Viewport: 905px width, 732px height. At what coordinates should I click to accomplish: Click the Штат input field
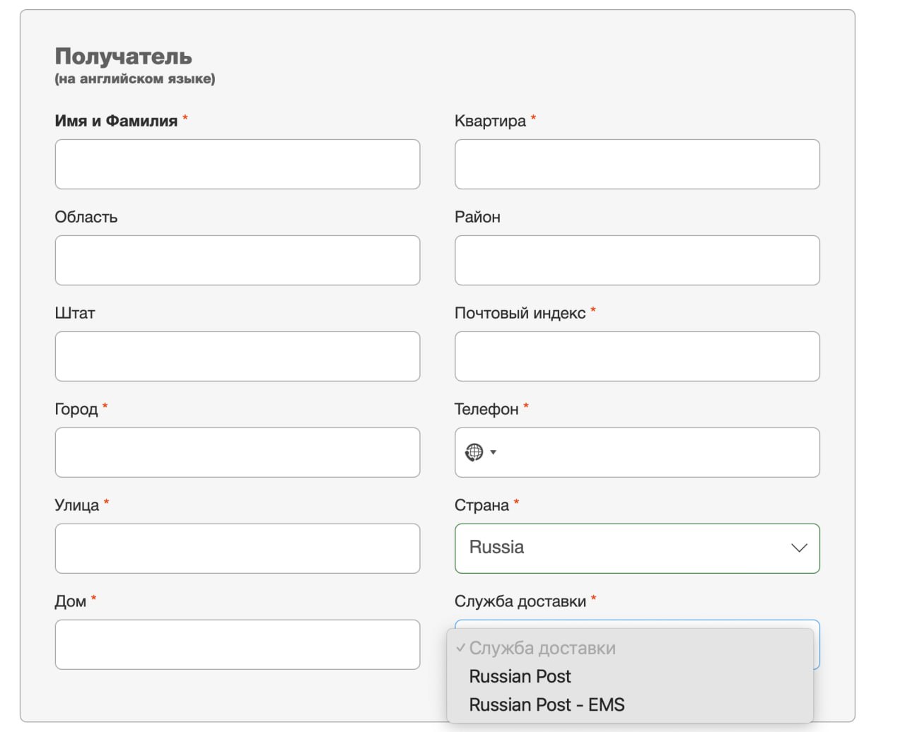238,356
